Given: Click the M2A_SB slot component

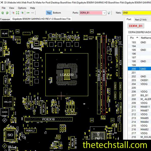Looking at the screenshot, I should point(73,142).
